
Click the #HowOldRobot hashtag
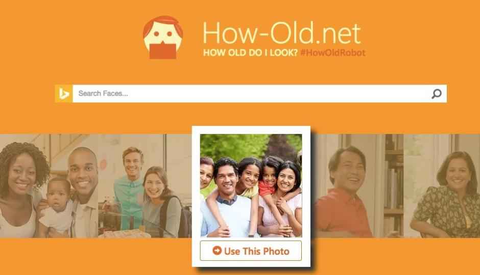[333, 53]
